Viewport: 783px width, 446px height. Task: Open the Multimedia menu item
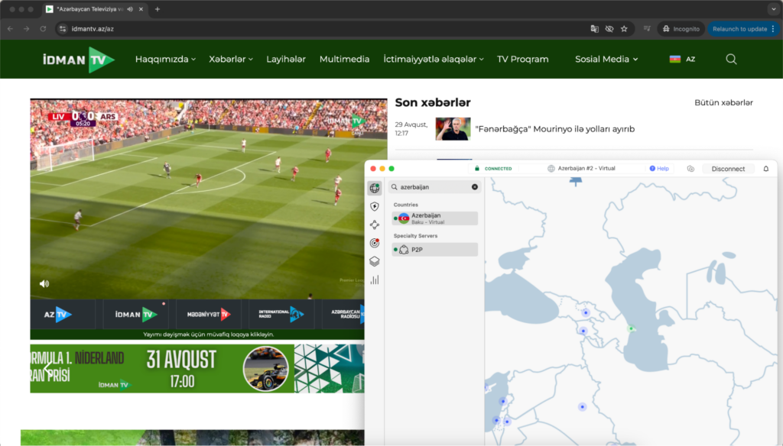pyautogui.click(x=344, y=60)
